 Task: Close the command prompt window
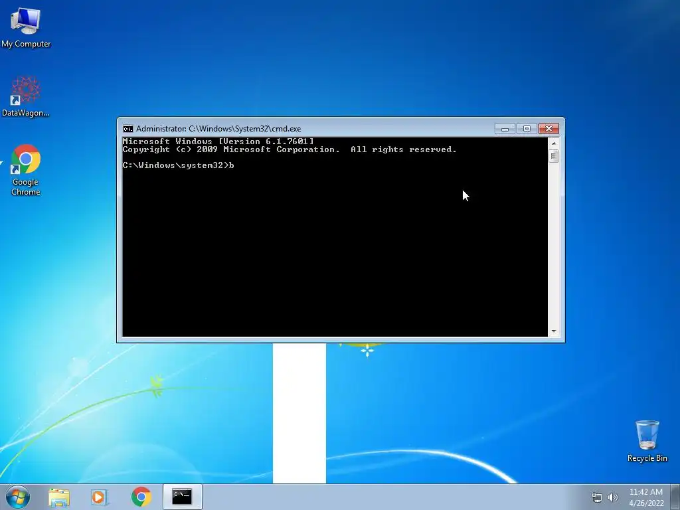pos(549,129)
